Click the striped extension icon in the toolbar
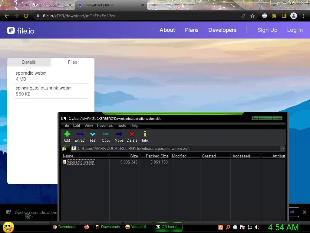This screenshot has height=233, width=310. coord(265,16)
